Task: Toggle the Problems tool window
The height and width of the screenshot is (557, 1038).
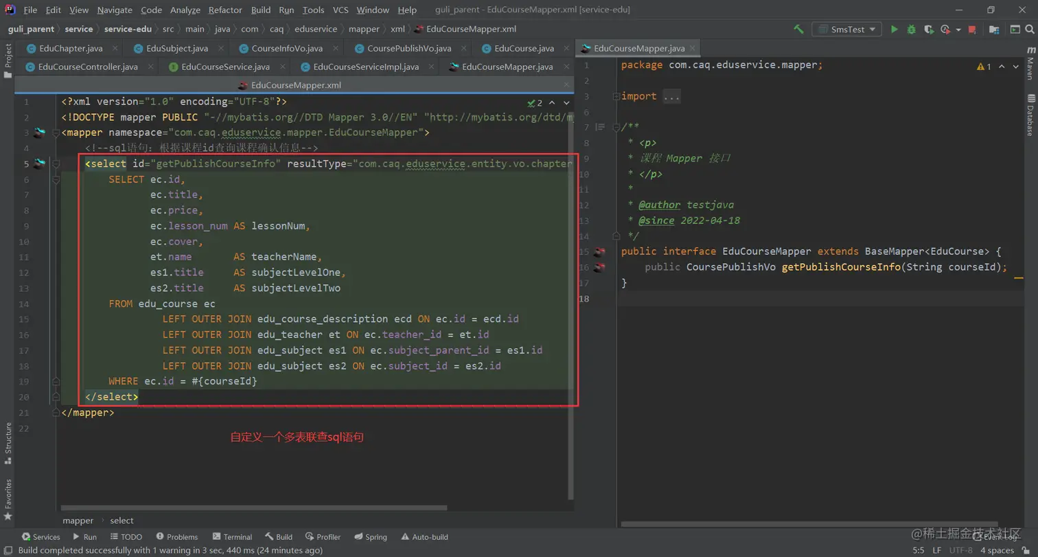Action: [x=176, y=536]
